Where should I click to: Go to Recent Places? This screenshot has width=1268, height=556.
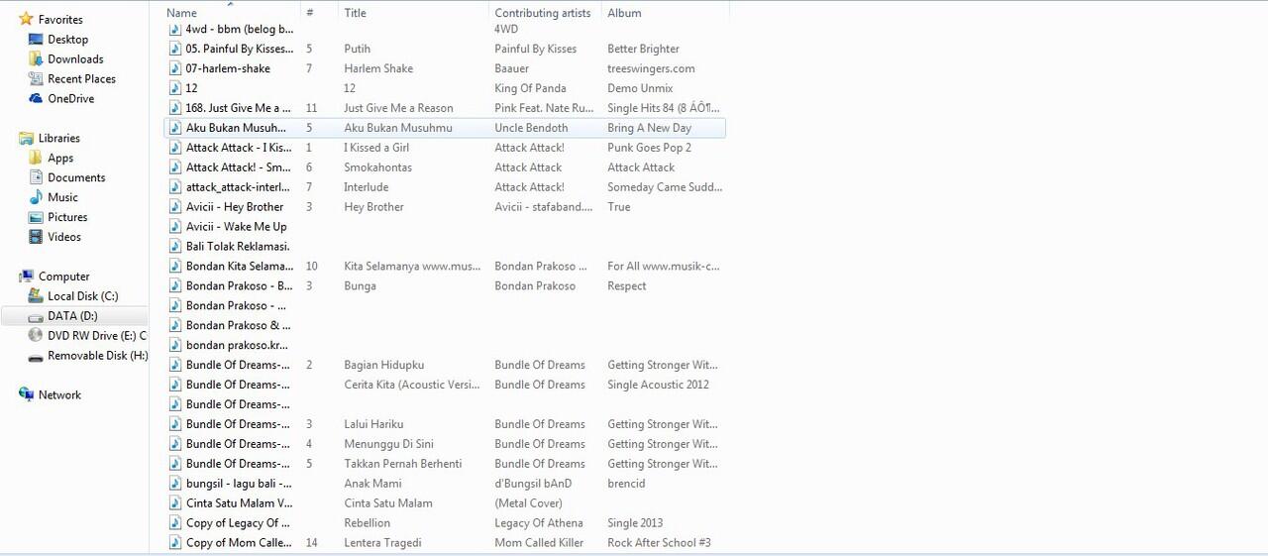point(81,78)
